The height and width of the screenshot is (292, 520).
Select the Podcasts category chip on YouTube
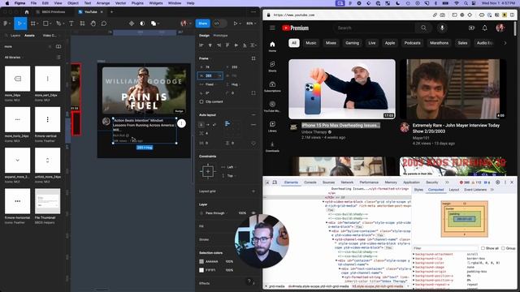[412, 43]
